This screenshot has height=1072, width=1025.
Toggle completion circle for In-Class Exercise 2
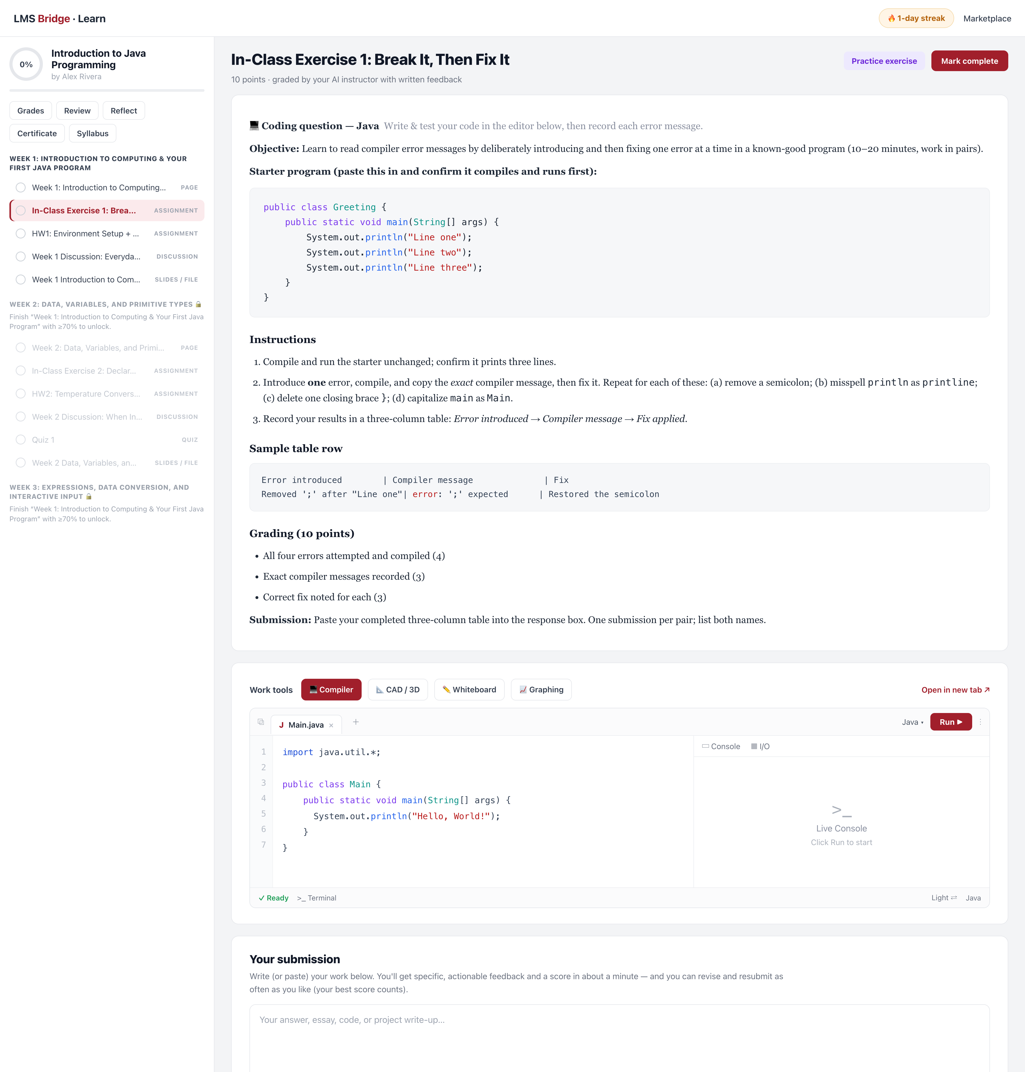[21, 370]
